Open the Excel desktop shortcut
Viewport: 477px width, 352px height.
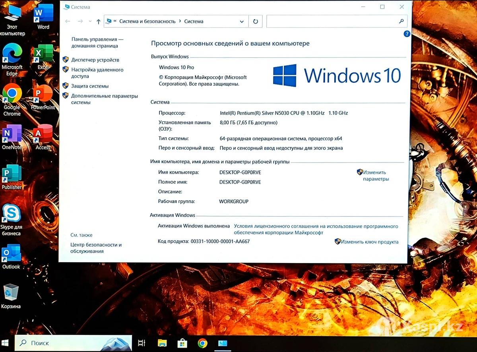[43, 57]
